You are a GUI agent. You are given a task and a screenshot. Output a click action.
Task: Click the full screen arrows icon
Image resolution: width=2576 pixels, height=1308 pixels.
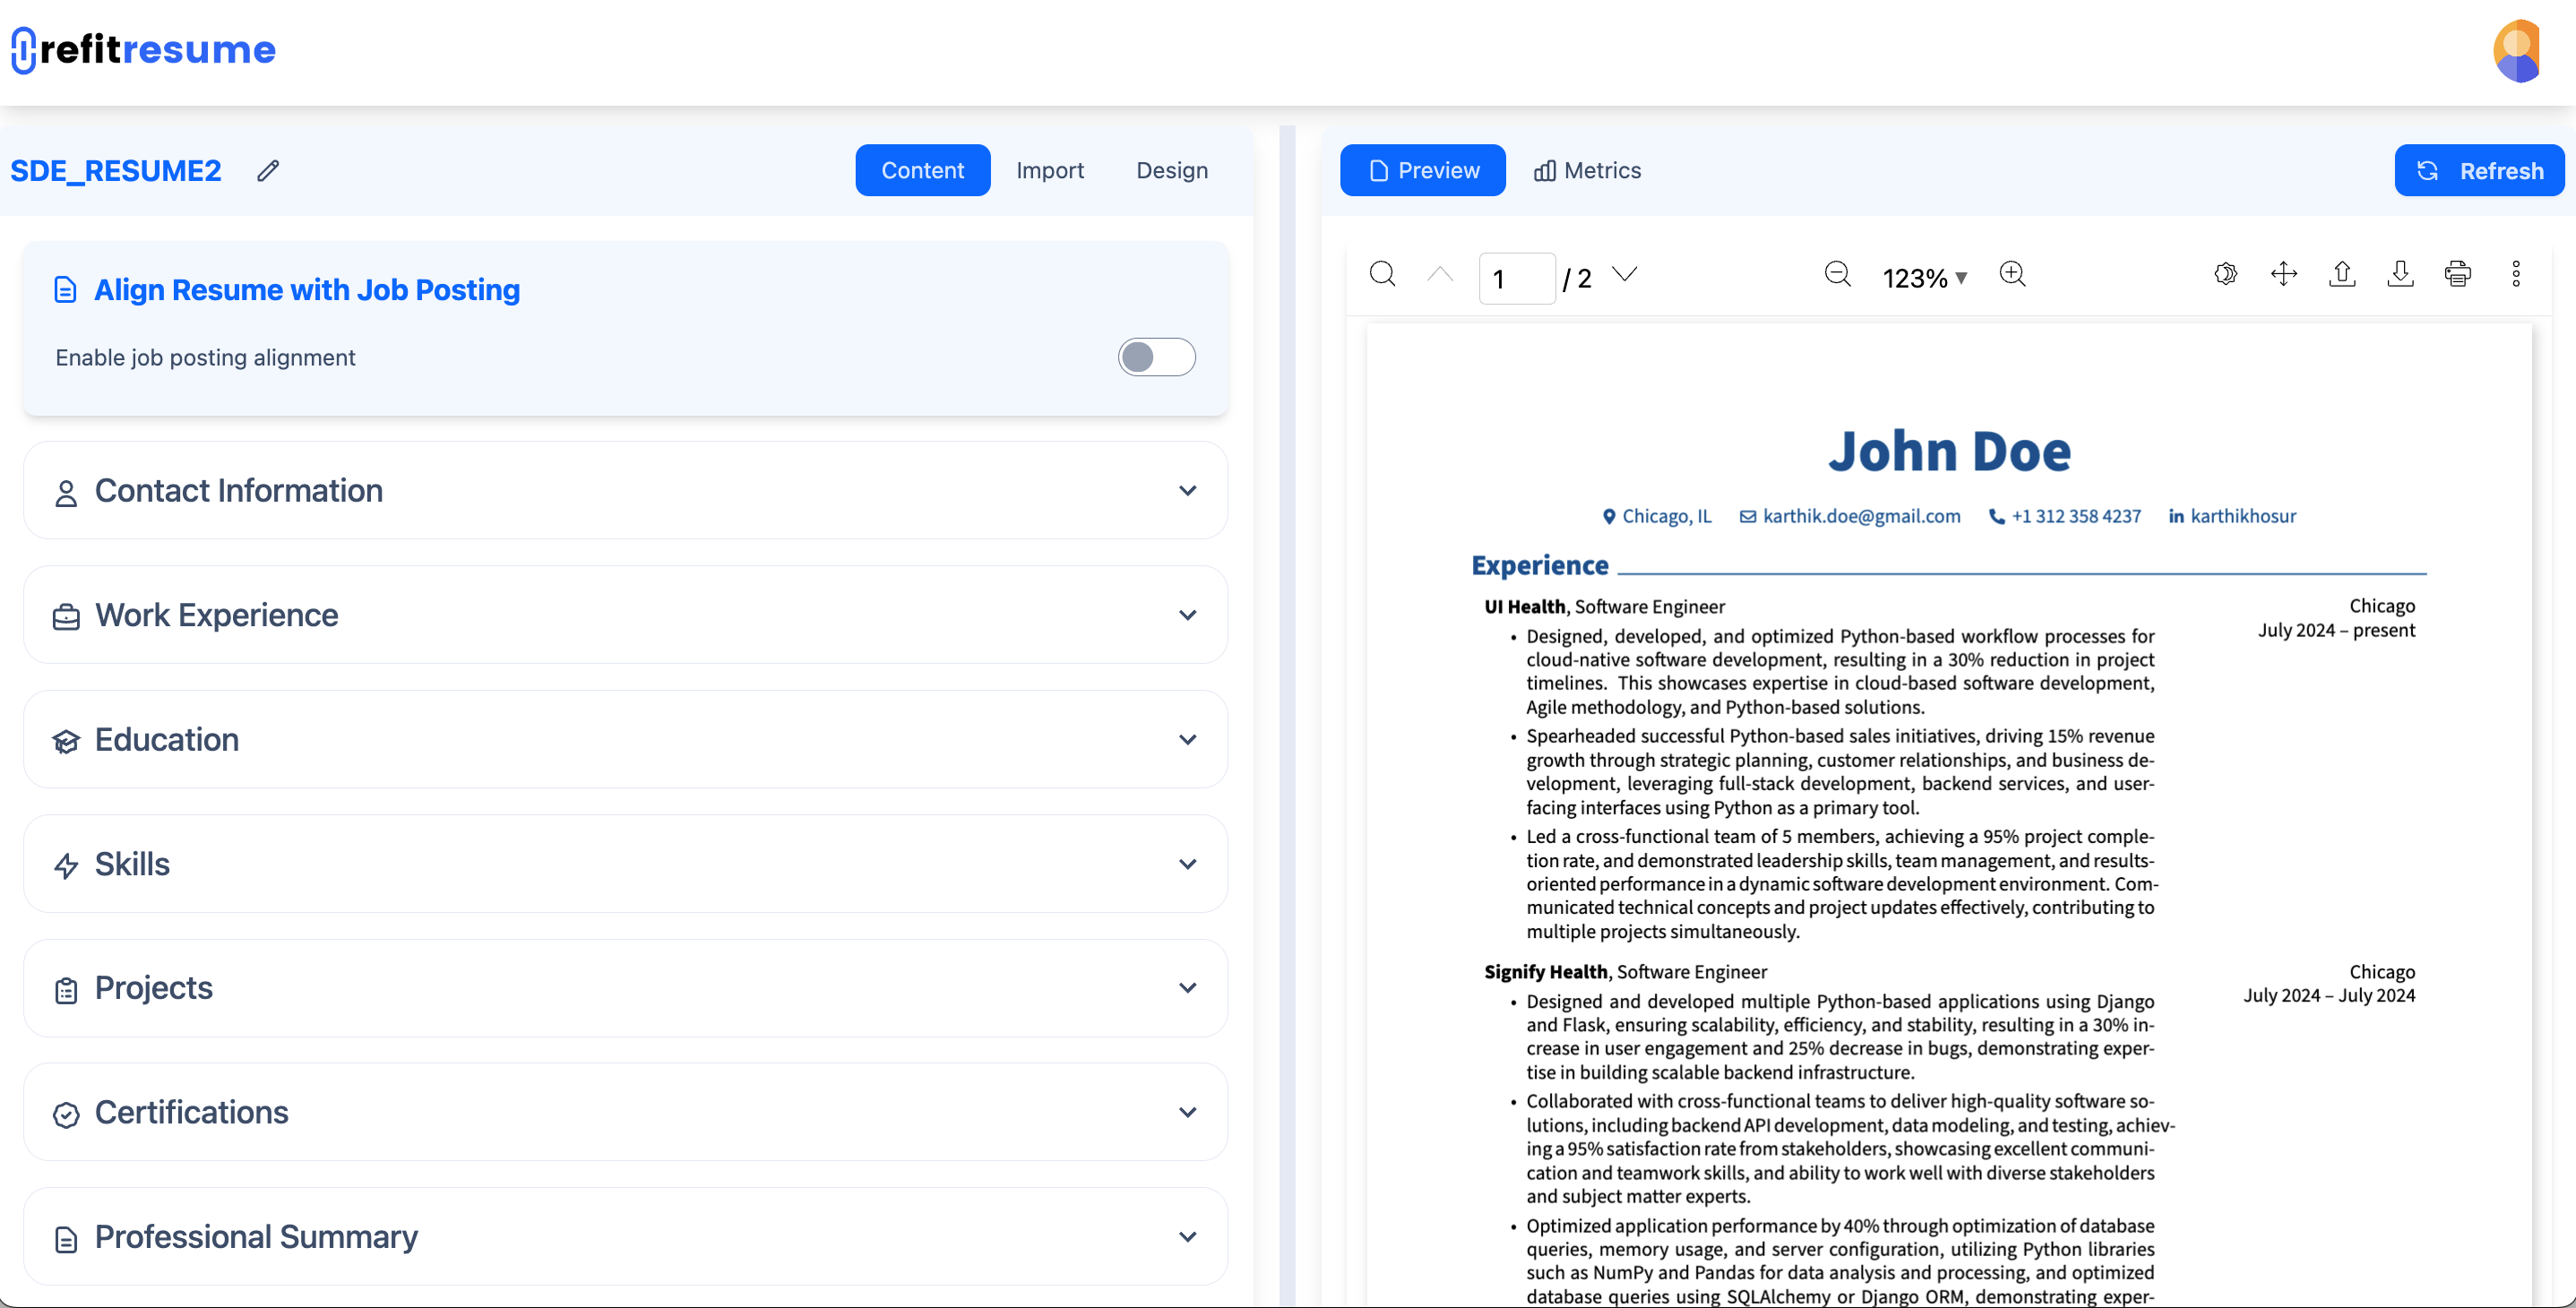tap(2284, 274)
